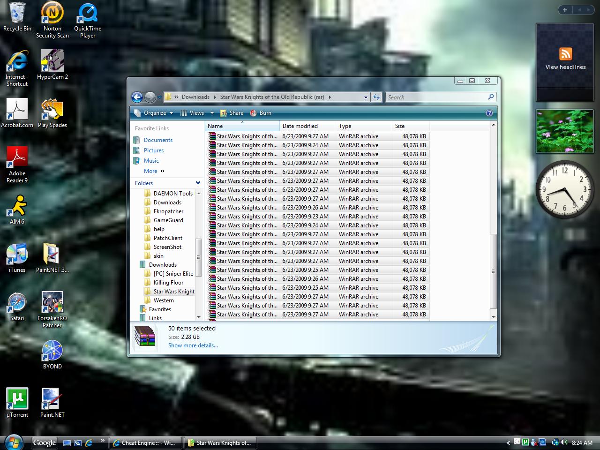Select the ScreenShot folder in tree
The height and width of the screenshot is (450, 600).
coord(163,247)
